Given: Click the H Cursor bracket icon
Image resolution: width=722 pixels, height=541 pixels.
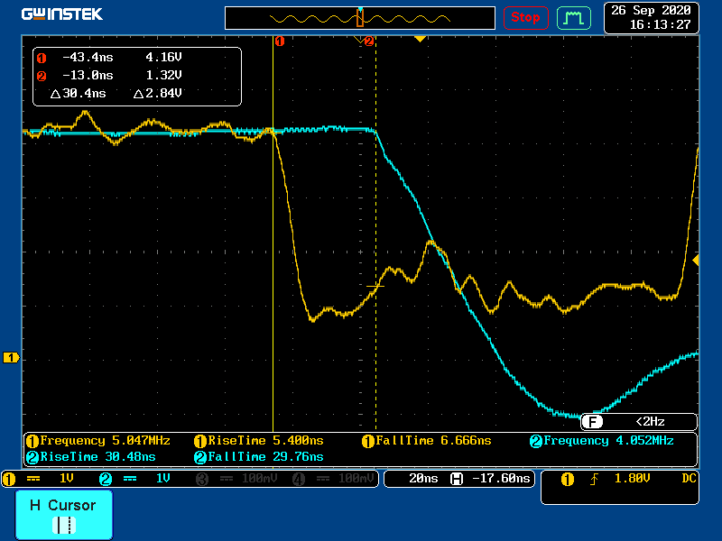Looking at the screenshot, I should tap(63, 524).
